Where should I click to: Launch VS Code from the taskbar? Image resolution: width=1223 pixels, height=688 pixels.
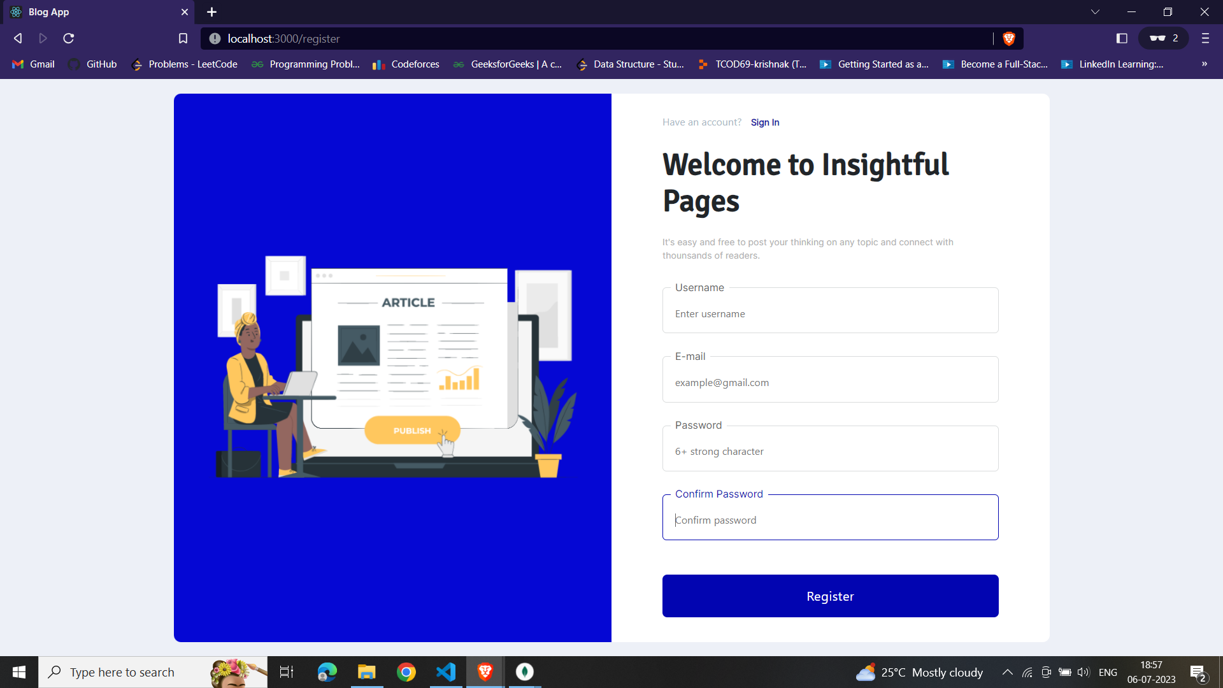click(446, 672)
